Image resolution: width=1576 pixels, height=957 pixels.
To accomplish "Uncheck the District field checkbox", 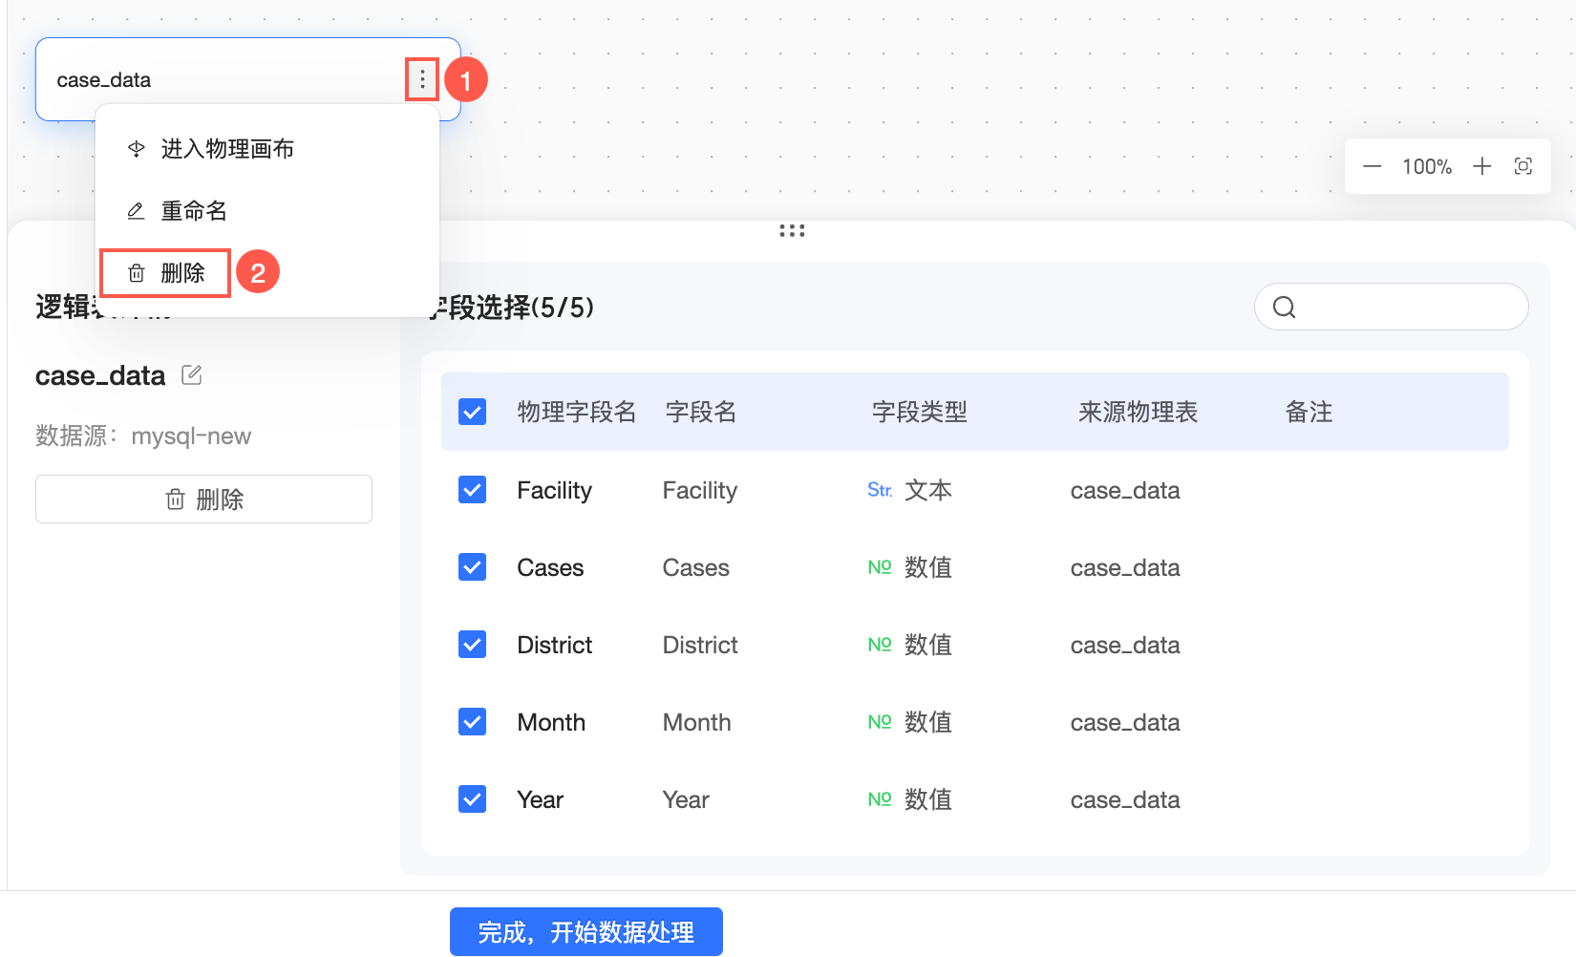I will pyautogui.click(x=473, y=645).
